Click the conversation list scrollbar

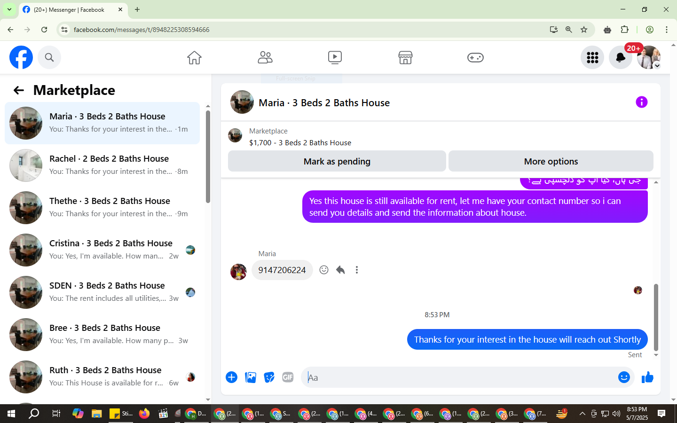click(x=208, y=157)
